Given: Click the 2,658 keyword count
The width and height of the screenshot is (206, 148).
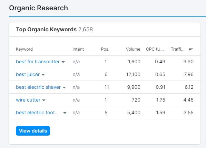Looking at the screenshot, I should [86, 29].
